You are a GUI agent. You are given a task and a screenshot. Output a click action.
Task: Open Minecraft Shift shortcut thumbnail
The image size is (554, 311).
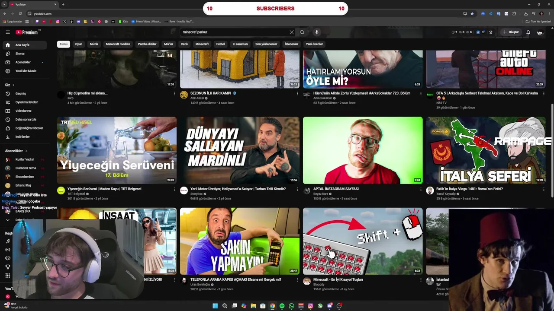coord(363,241)
